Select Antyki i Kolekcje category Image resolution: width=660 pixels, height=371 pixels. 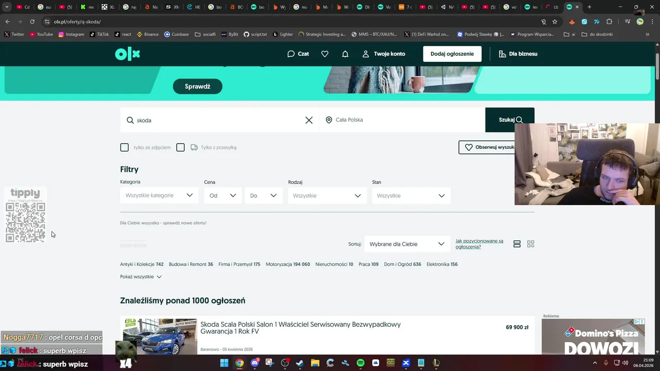pos(142,264)
